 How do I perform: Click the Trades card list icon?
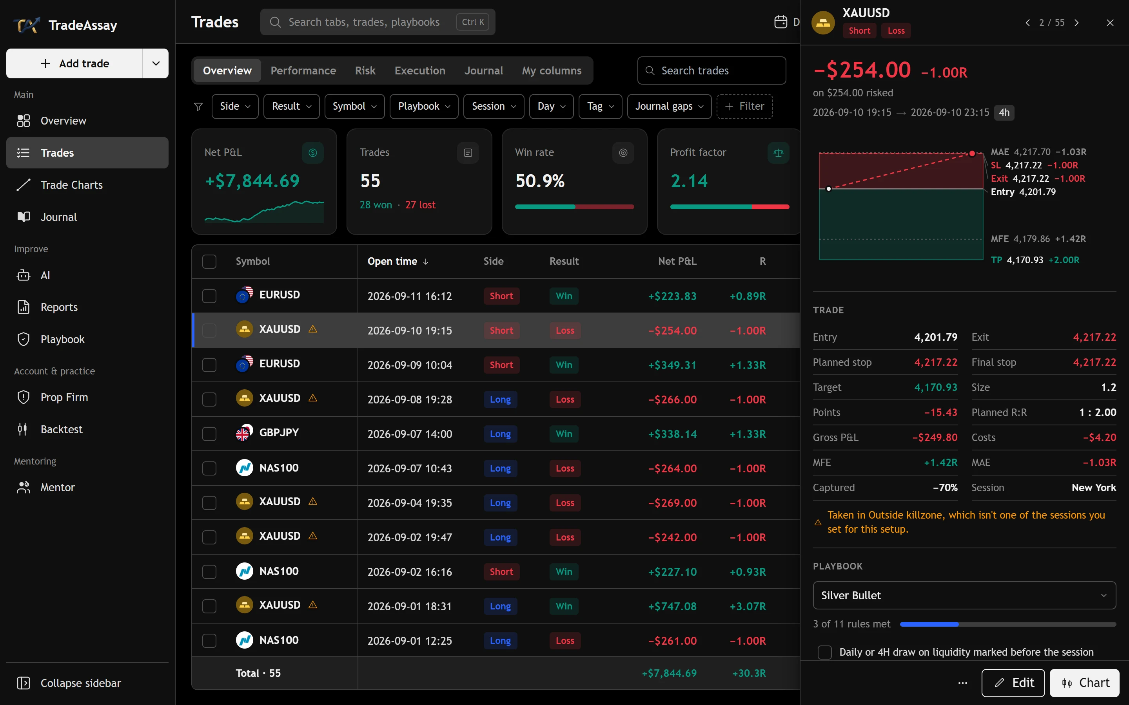(468, 153)
